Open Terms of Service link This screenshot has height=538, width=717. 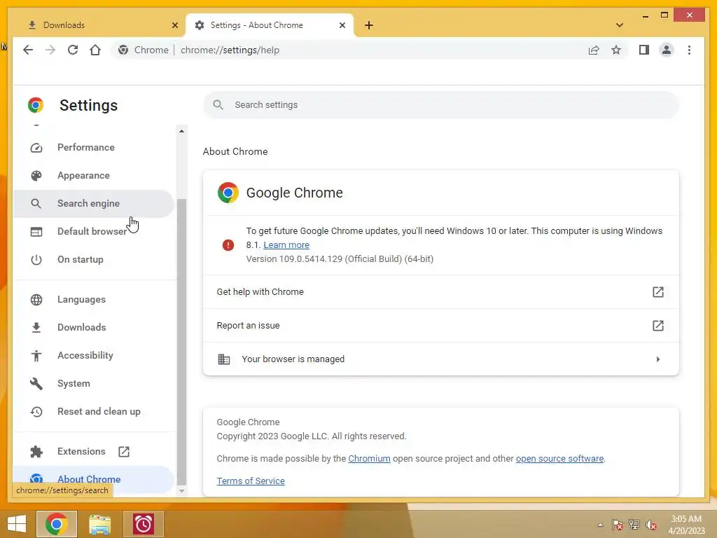(x=251, y=481)
